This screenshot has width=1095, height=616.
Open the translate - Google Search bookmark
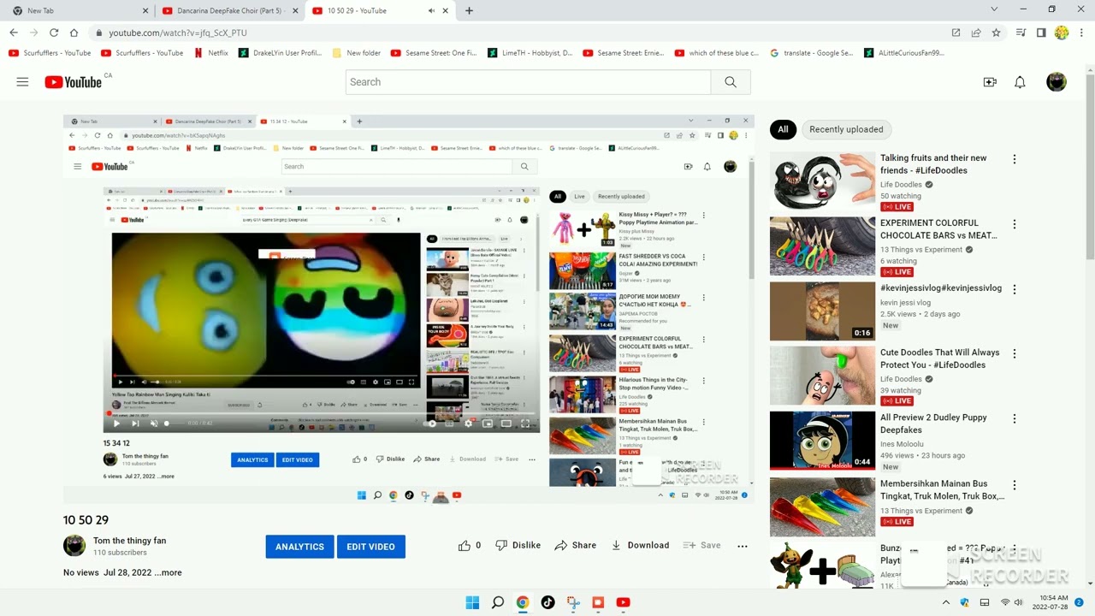pyautogui.click(x=812, y=52)
